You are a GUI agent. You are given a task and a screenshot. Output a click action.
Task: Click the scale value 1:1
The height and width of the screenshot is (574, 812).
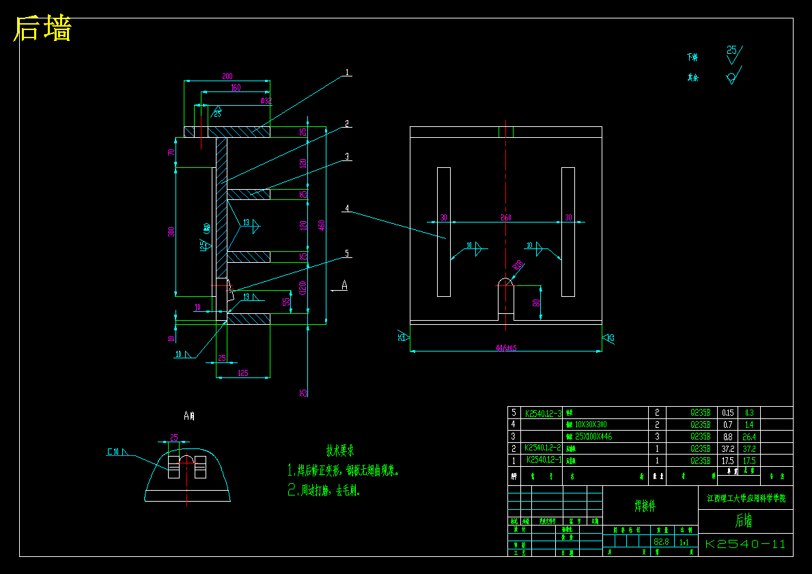point(684,542)
